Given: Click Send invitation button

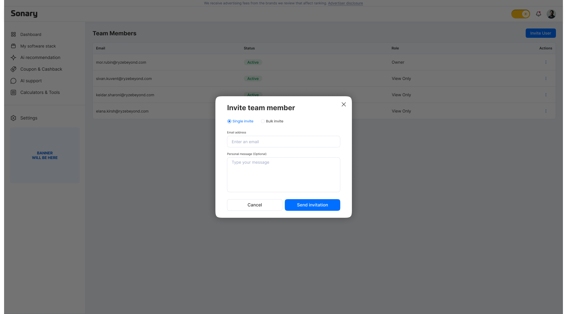Looking at the screenshot, I should tap(312, 205).
